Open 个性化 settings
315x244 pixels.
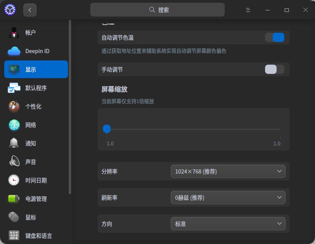click(x=36, y=106)
